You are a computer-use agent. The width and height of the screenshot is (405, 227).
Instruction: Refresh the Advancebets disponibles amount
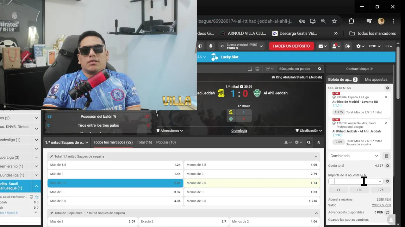pos(388,212)
